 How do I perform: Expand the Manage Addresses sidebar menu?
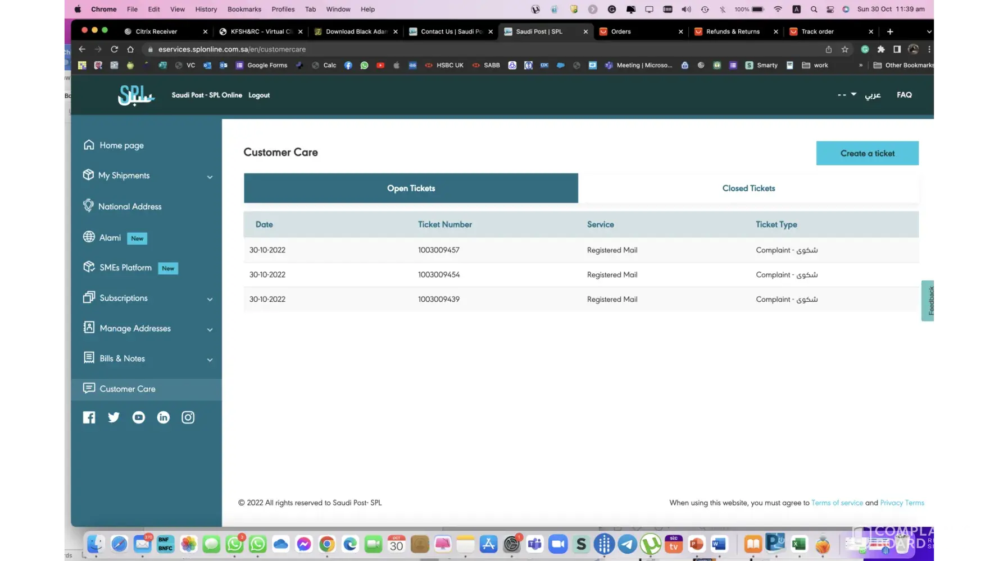coord(210,329)
